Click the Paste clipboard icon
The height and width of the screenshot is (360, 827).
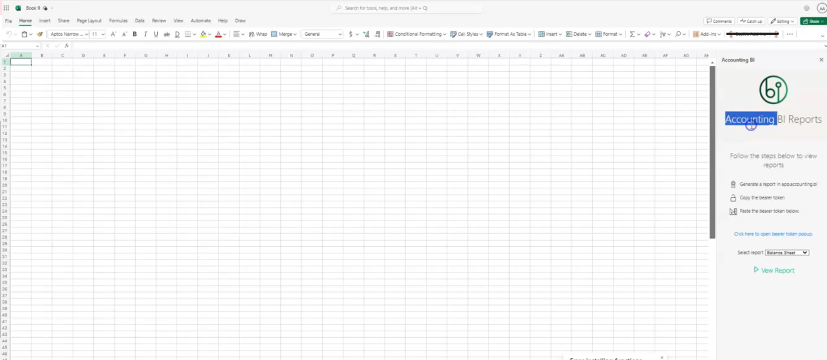(x=25, y=34)
